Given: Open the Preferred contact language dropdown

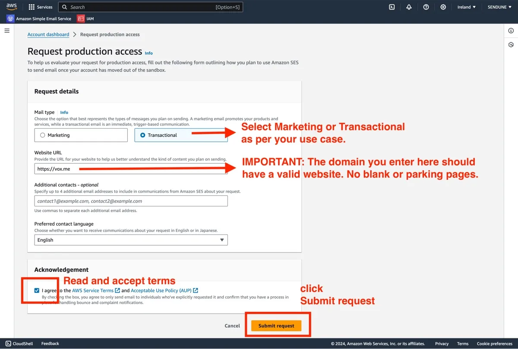Looking at the screenshot, I should pos(131,240).
